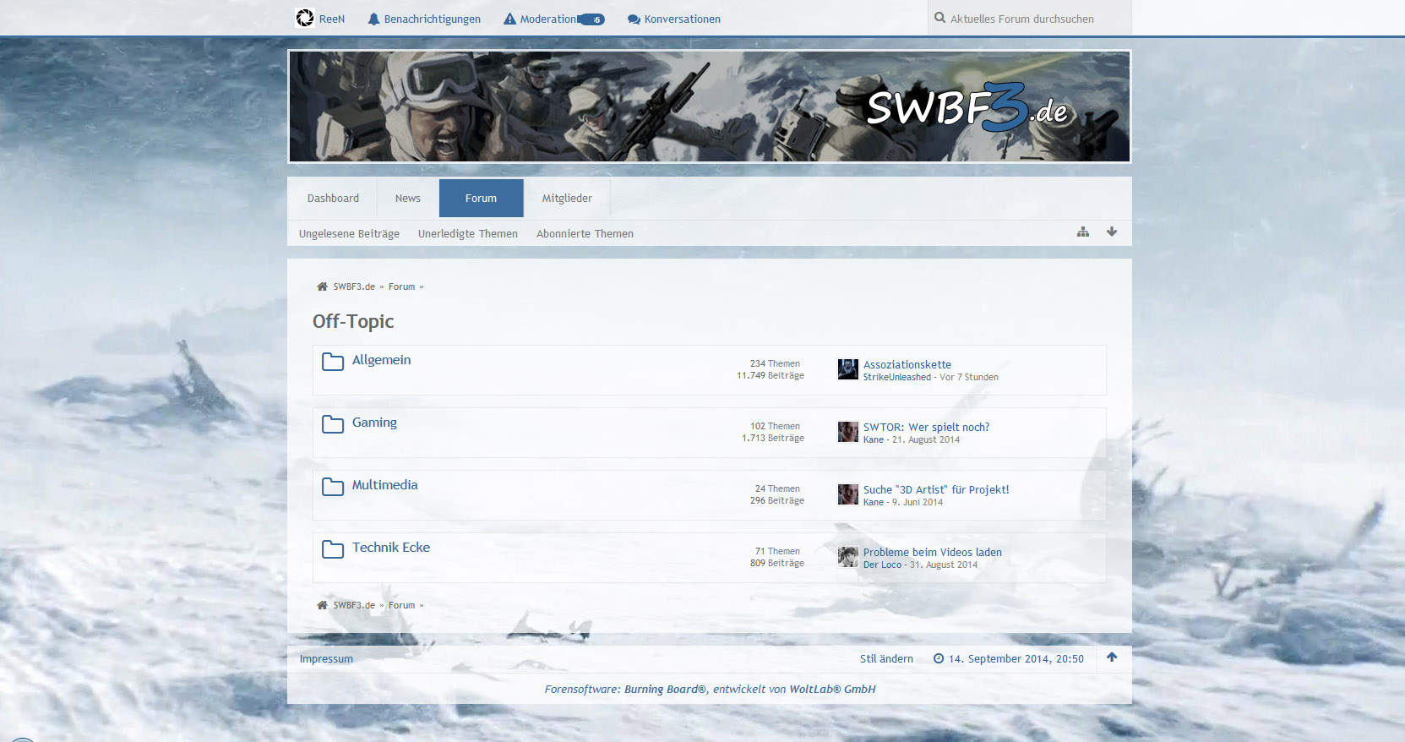Click the home icon in bottom breadcrumb
This screenshot has width=1405, height=742.
pyautogui.click(x=322, y=605)
